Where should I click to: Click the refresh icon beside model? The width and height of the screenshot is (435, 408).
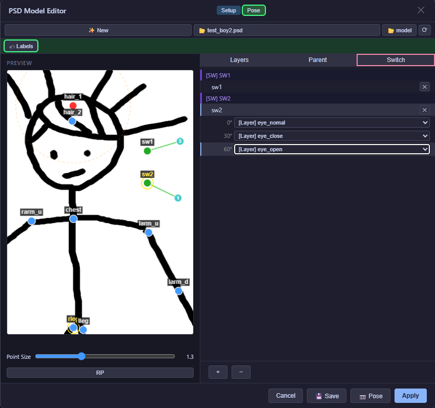click(x=424, y=30)
